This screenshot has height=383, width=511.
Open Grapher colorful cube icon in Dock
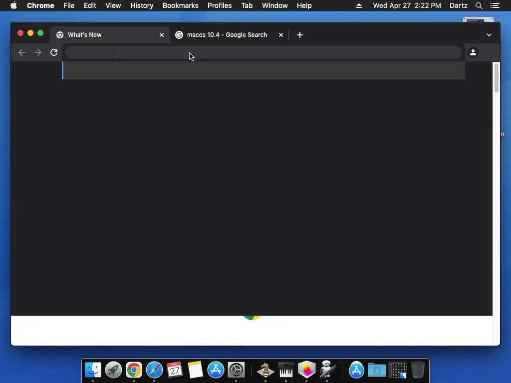click(x=306, y=370)
